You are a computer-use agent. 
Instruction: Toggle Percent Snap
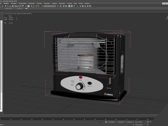tap(37, 6)
